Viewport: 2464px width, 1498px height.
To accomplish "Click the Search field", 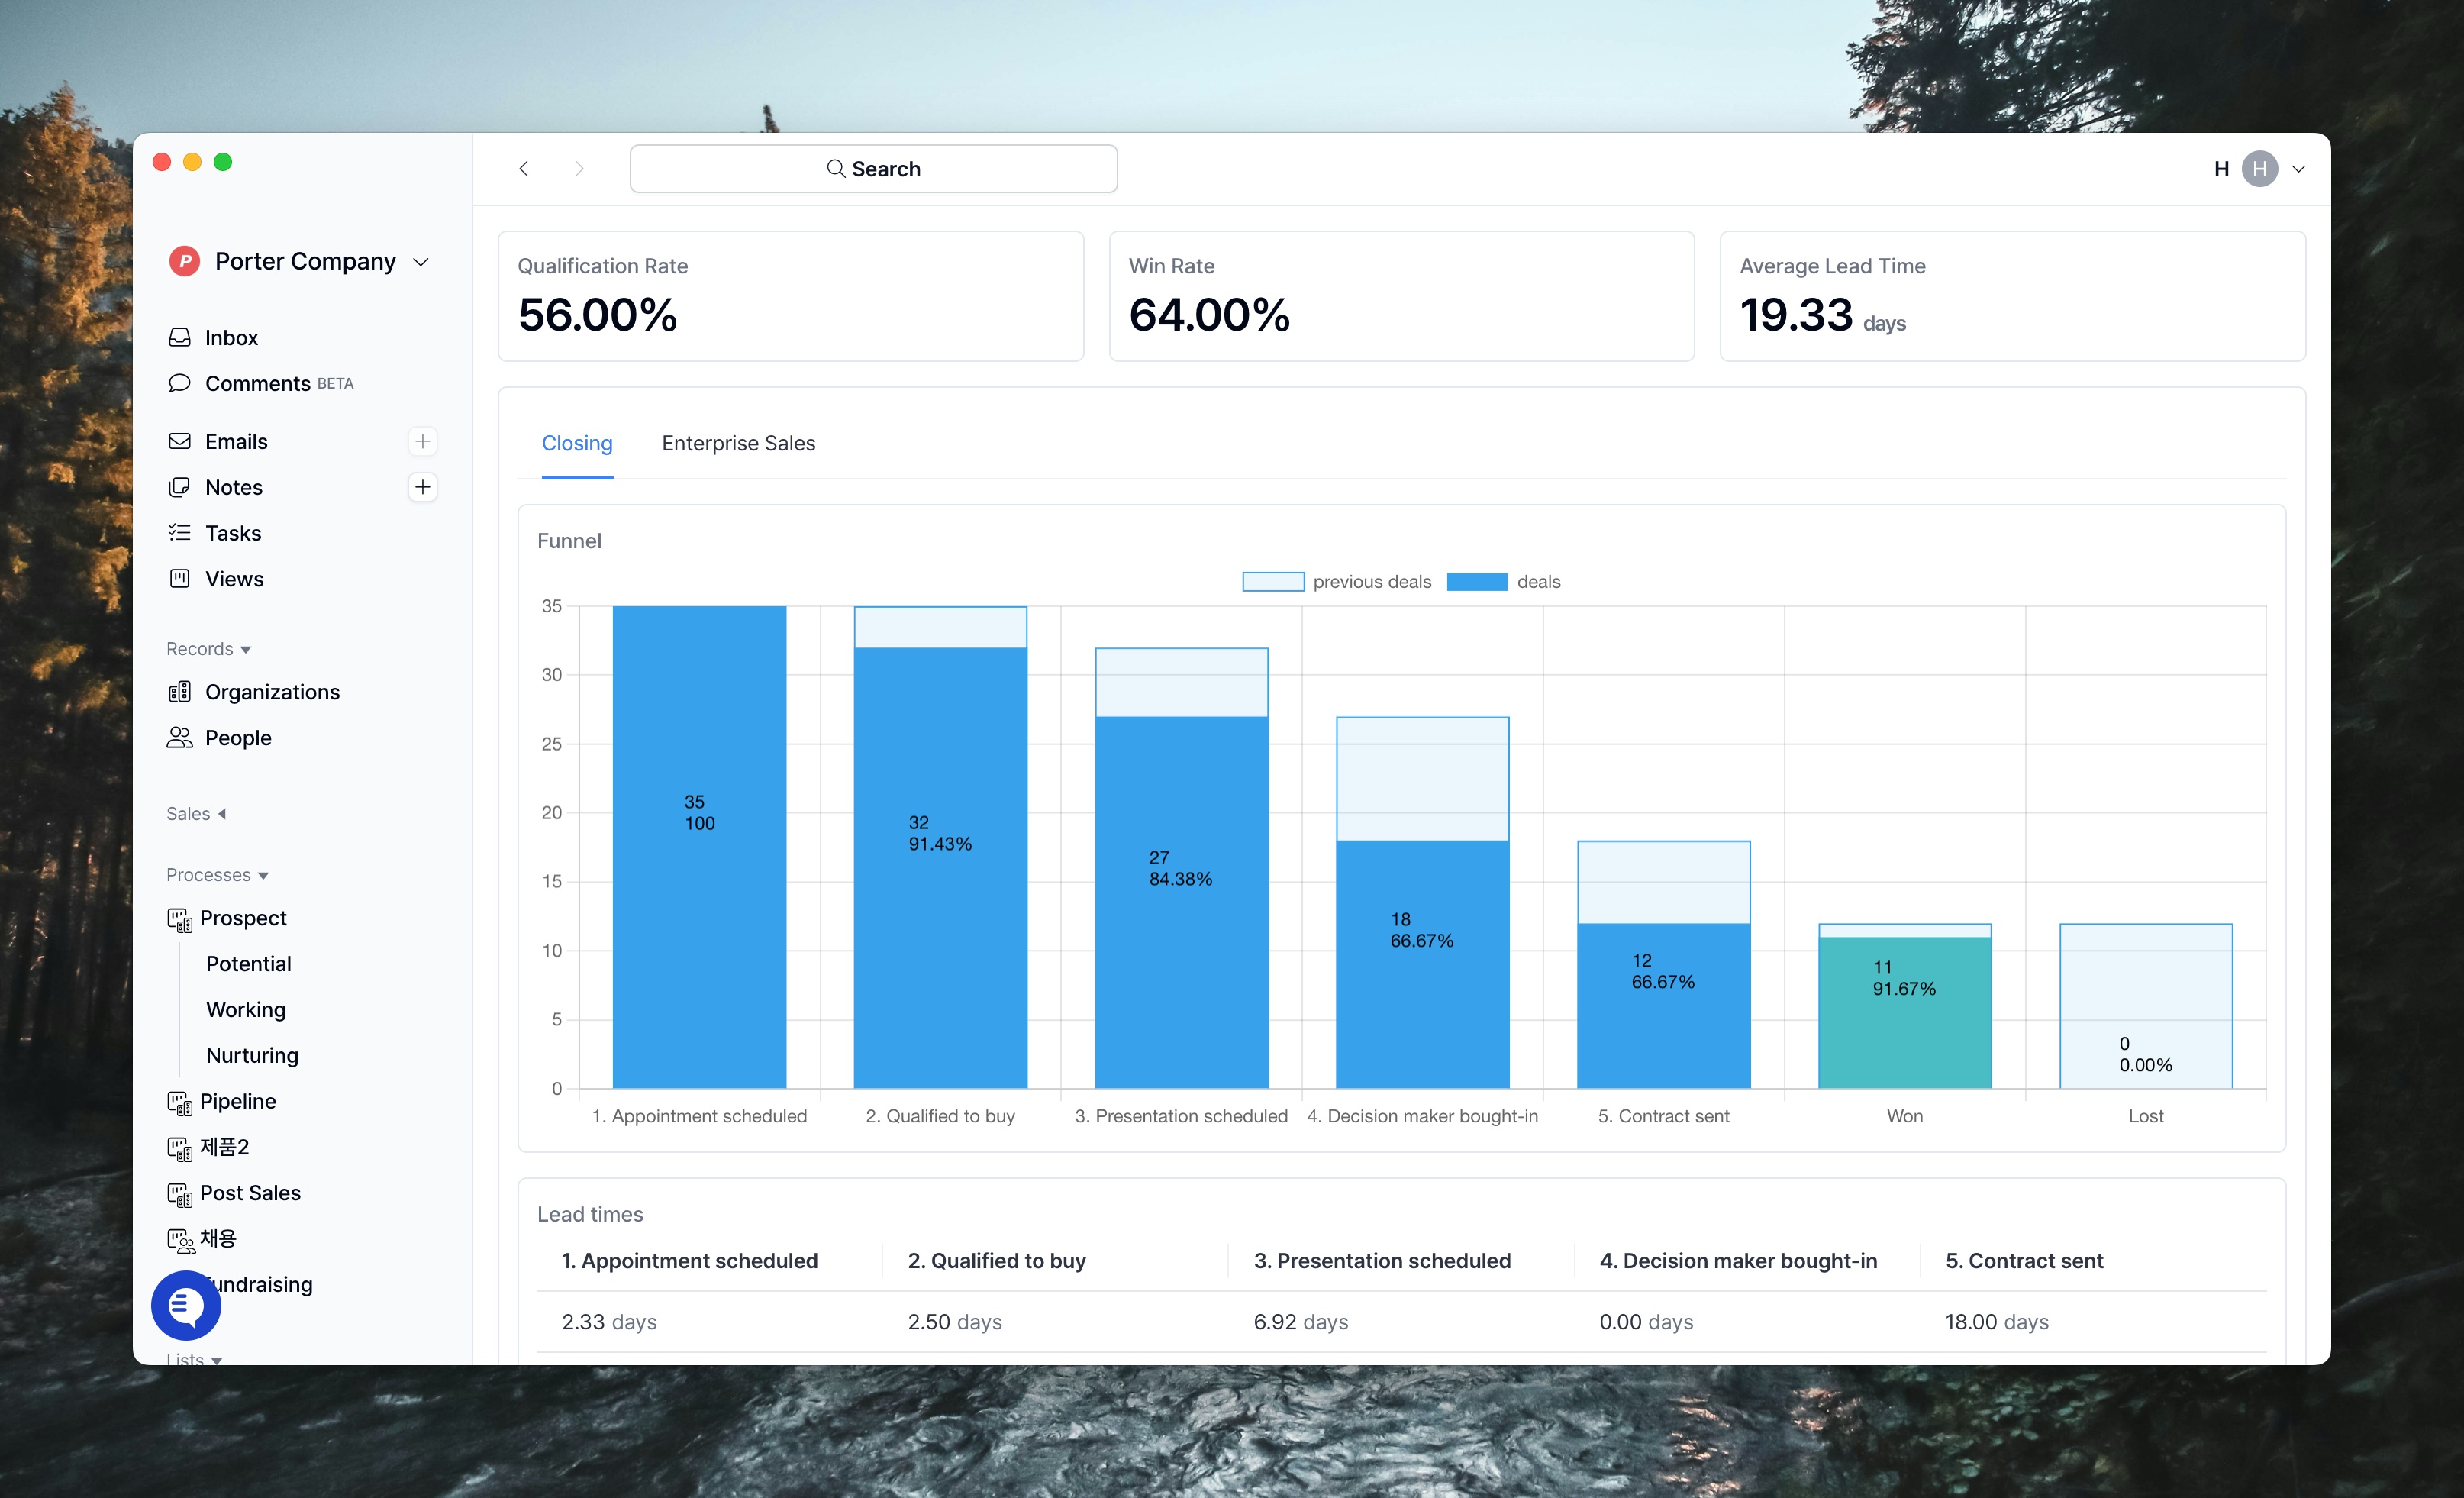I will coord(873,169).
